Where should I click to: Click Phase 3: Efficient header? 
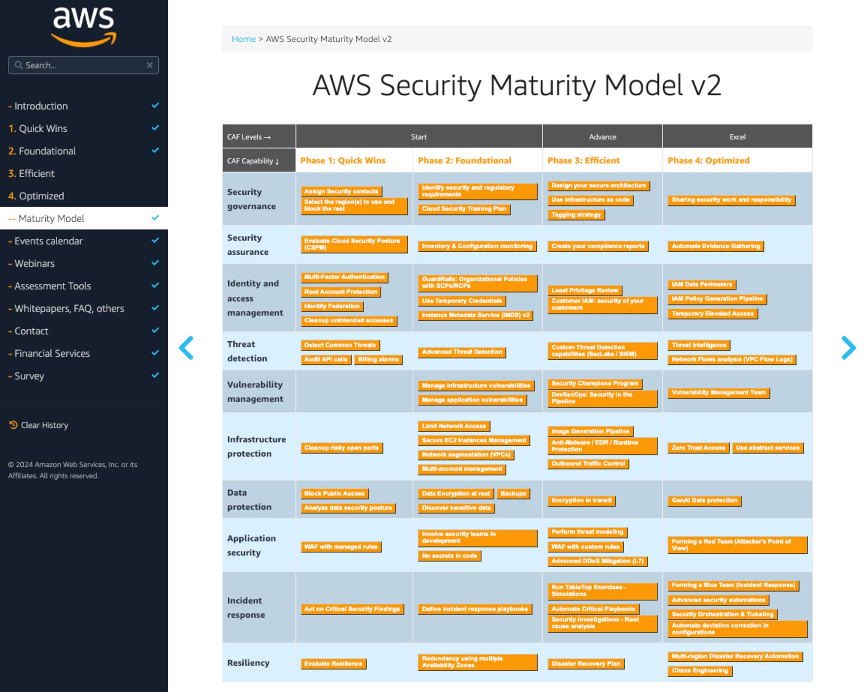(583, 160)
